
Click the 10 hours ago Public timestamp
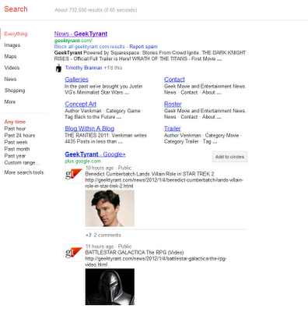click(x=109, y=168)
